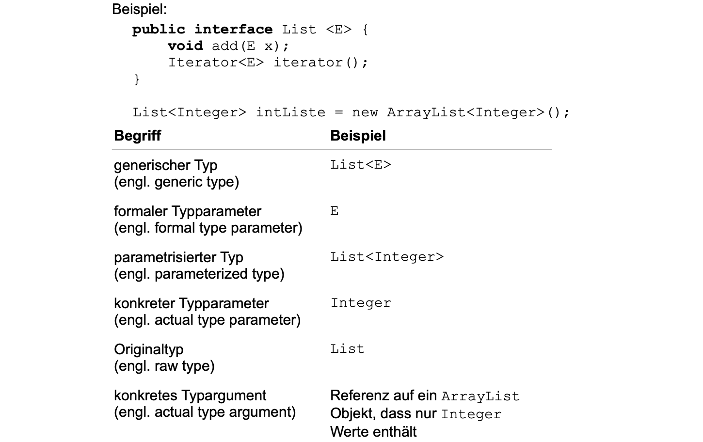The image size is (703, 442).
Task: Click the 'public interface' keyword in the code
Action: 202,30
